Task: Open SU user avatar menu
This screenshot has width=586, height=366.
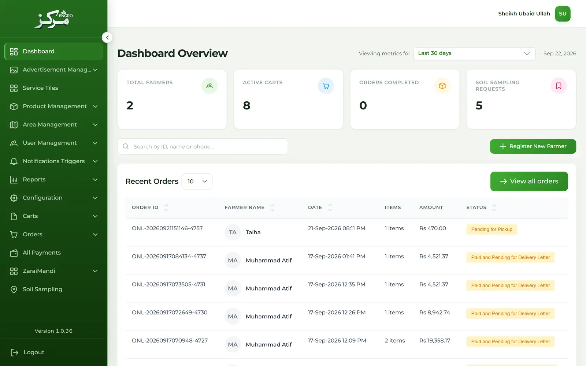Action: 563,14
